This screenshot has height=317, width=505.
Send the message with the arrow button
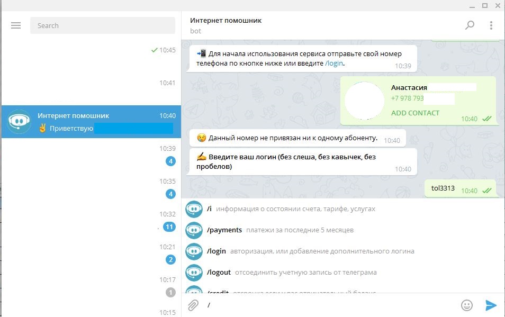point(491,305)
